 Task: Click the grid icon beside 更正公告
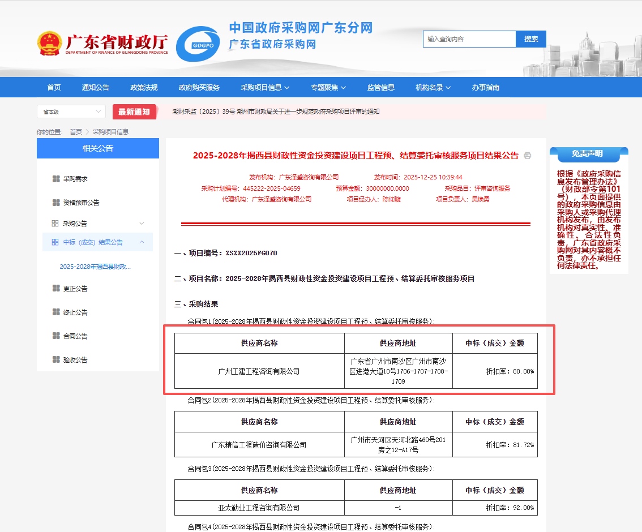pyautogui.click(x=56, y=289)
